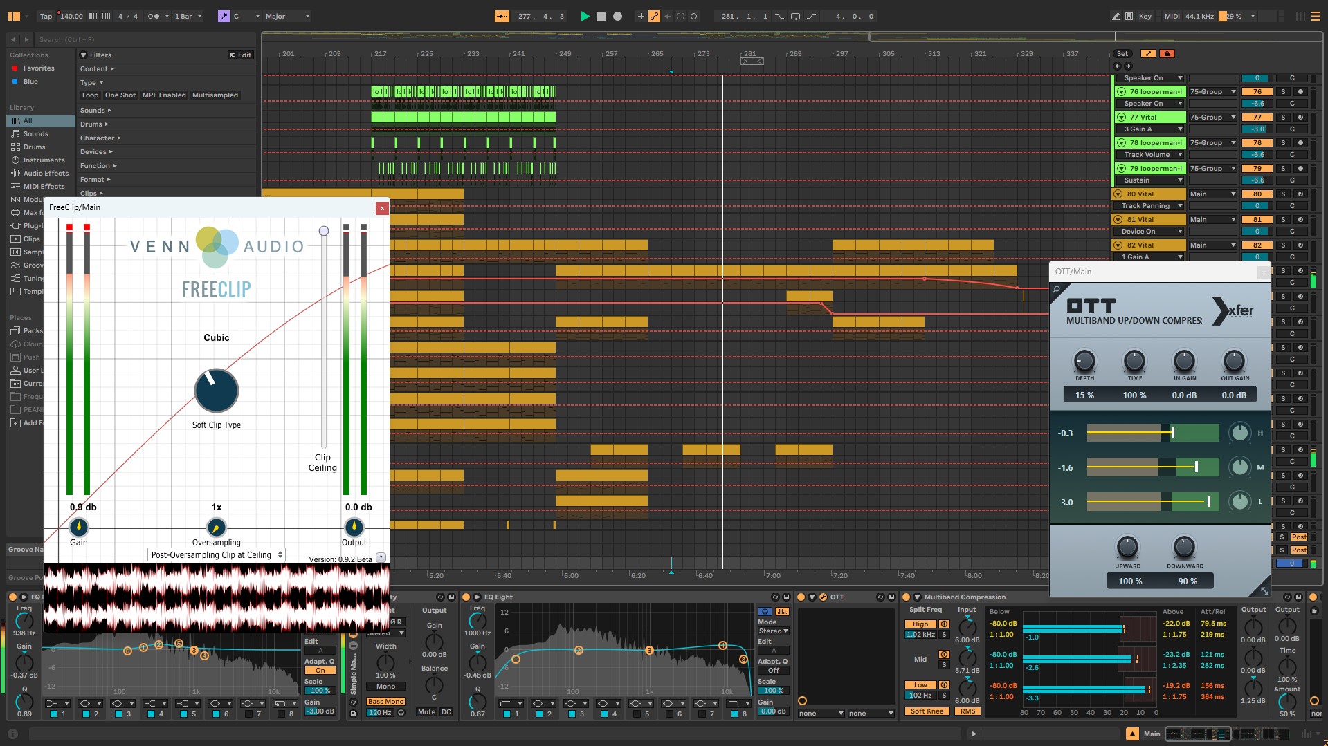Toggle the RMS button in Multiband Compression

968,711
